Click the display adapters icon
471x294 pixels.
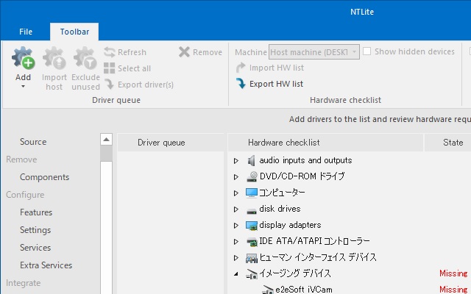pyautogui.click(x=252, y=226)
